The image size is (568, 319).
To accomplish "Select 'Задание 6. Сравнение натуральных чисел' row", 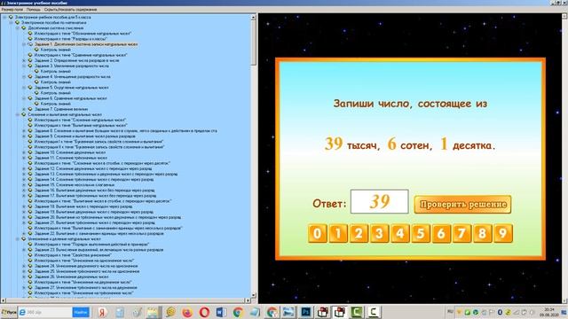I will pyautogui.click(x=71, y=98).
